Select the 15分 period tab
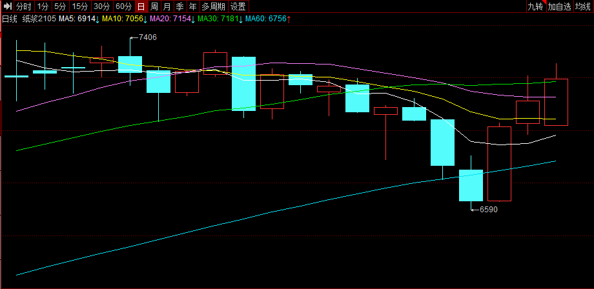This screenshot has height=289, width=594. coord(80,6)
